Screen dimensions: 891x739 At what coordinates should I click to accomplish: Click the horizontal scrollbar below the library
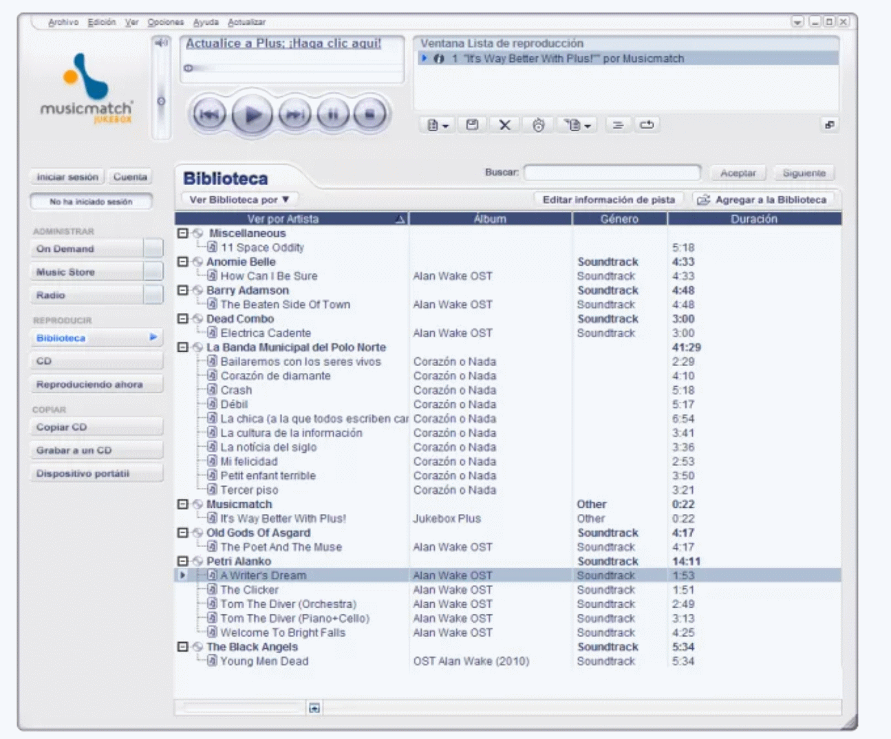(239, 707)
